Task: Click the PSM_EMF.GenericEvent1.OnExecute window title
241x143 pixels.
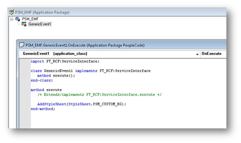Action: (85, 45)
